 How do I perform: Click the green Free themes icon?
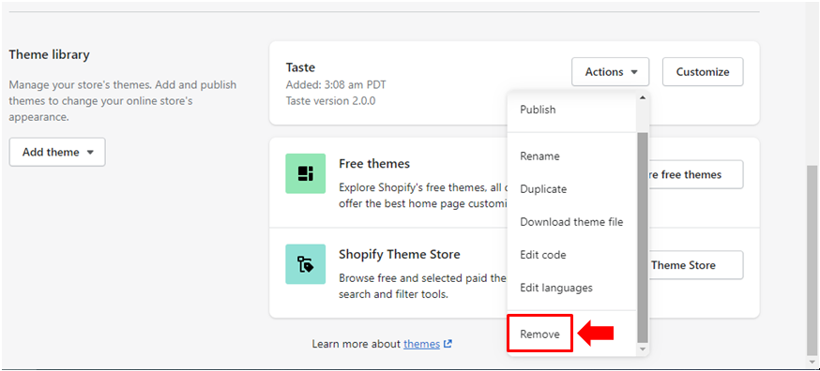pyautogui.click(x=306, y=173)
